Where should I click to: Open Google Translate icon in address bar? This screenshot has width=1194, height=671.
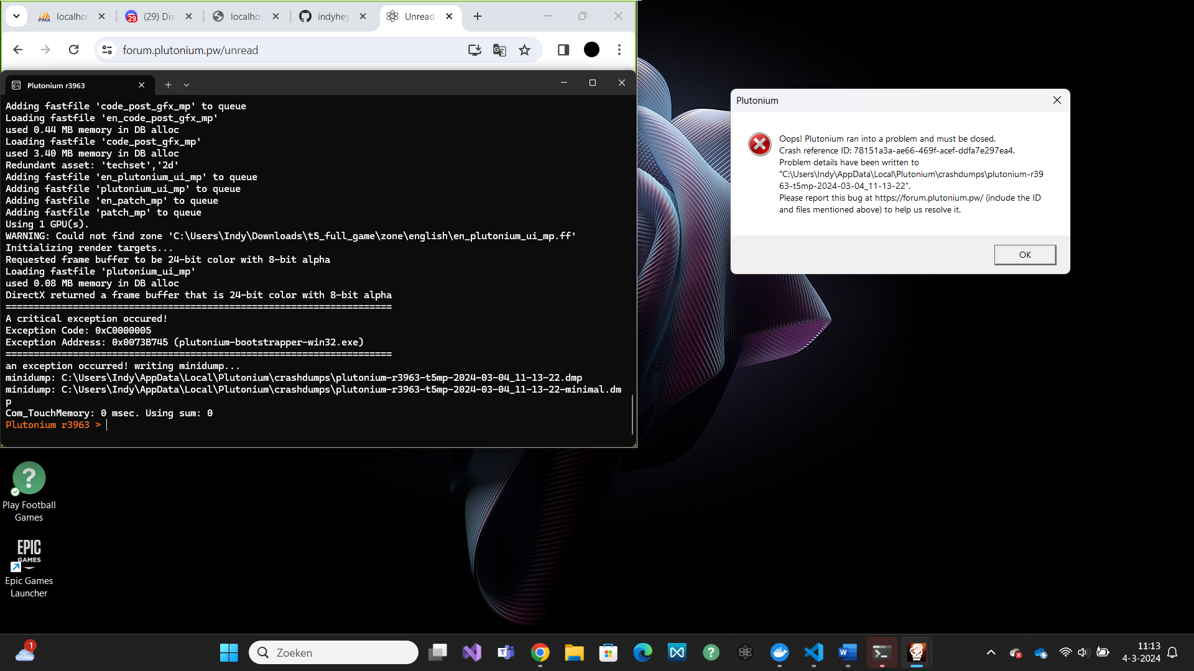(x=499, y=50)
